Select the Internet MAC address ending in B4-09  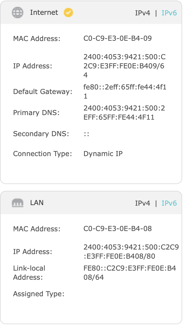tap(117, 38)
